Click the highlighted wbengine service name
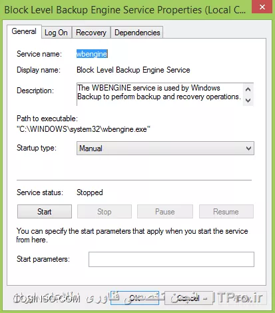 (x=92, y=54)
